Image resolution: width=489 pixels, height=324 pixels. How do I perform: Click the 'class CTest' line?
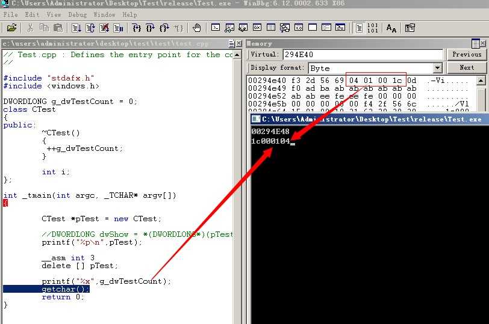[x=30, y=109]
